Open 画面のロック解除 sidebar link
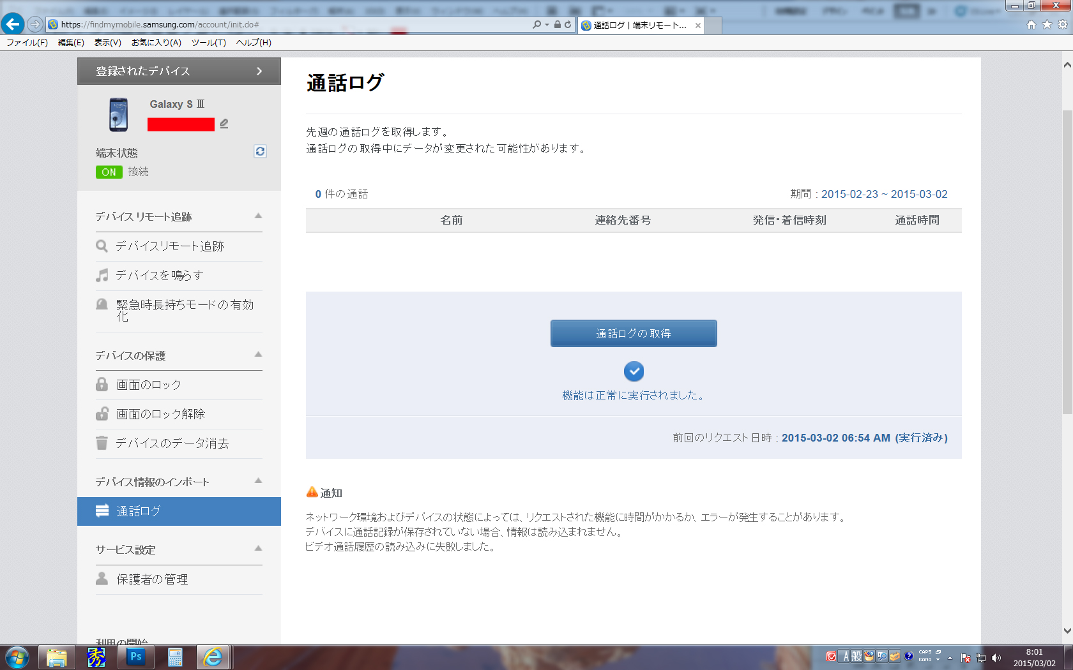This screenshot has width=1073, height=670. [x=160, y=414]
